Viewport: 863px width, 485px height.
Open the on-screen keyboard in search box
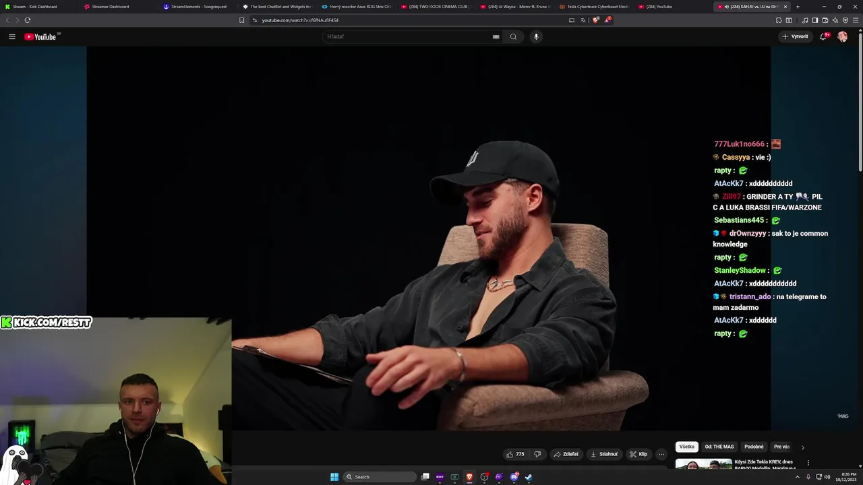496,36
